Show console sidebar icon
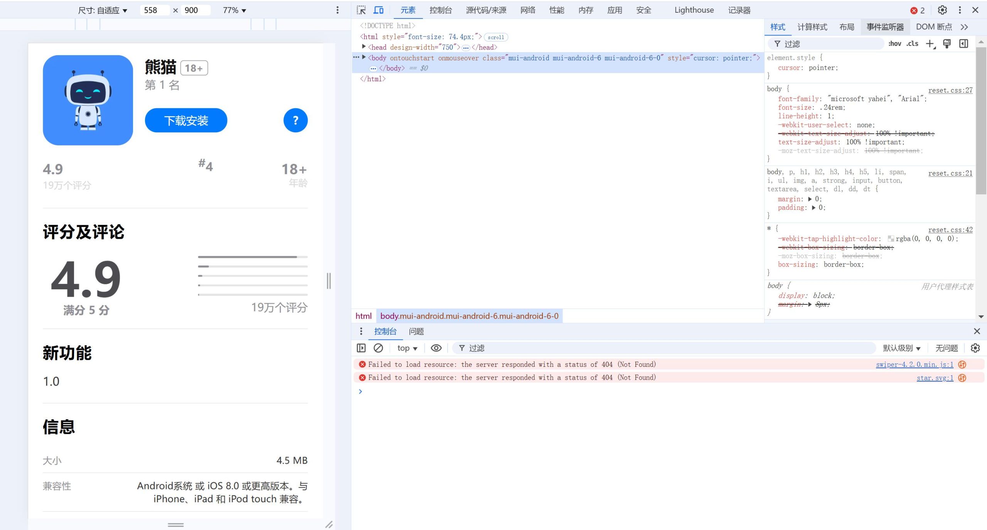The height and width of the screenshot is (530, 987). click(361, 348)
